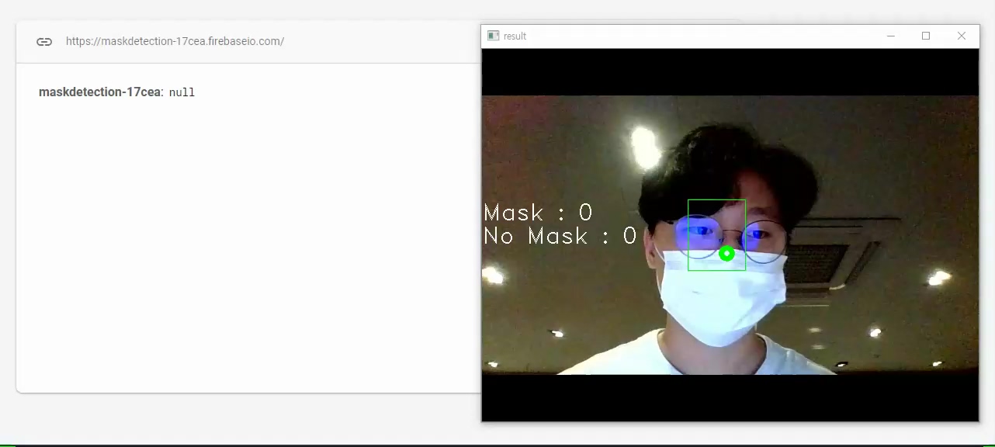
Task: Click the null value of the root node
Action: click(x=182, y=92)
